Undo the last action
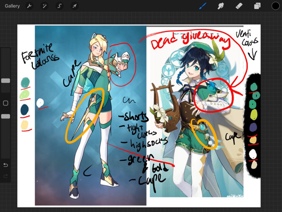 pos(6,165)
